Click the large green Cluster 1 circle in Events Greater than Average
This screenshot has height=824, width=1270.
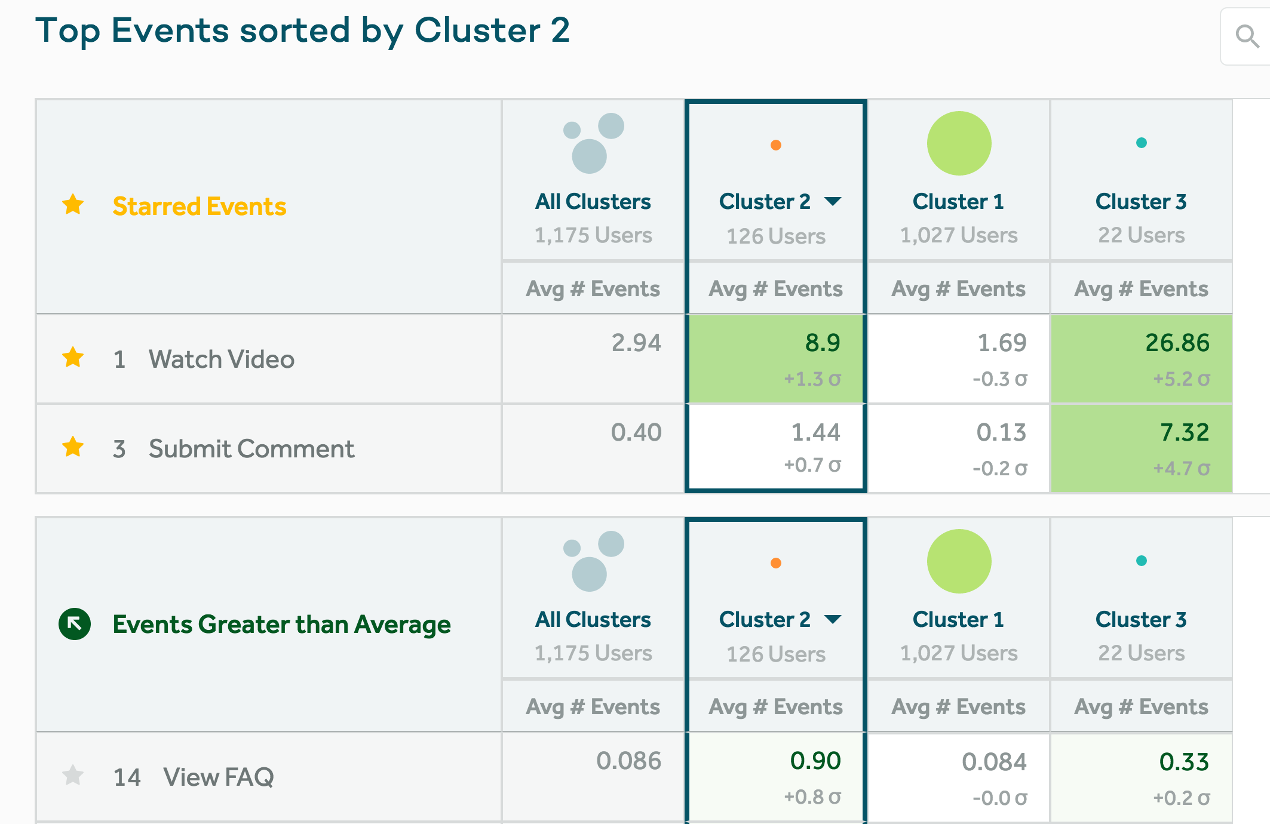coord(959,561)
